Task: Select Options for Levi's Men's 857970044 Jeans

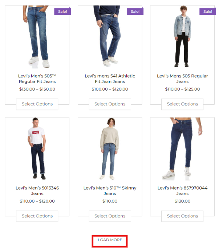Action: (182, 216)
